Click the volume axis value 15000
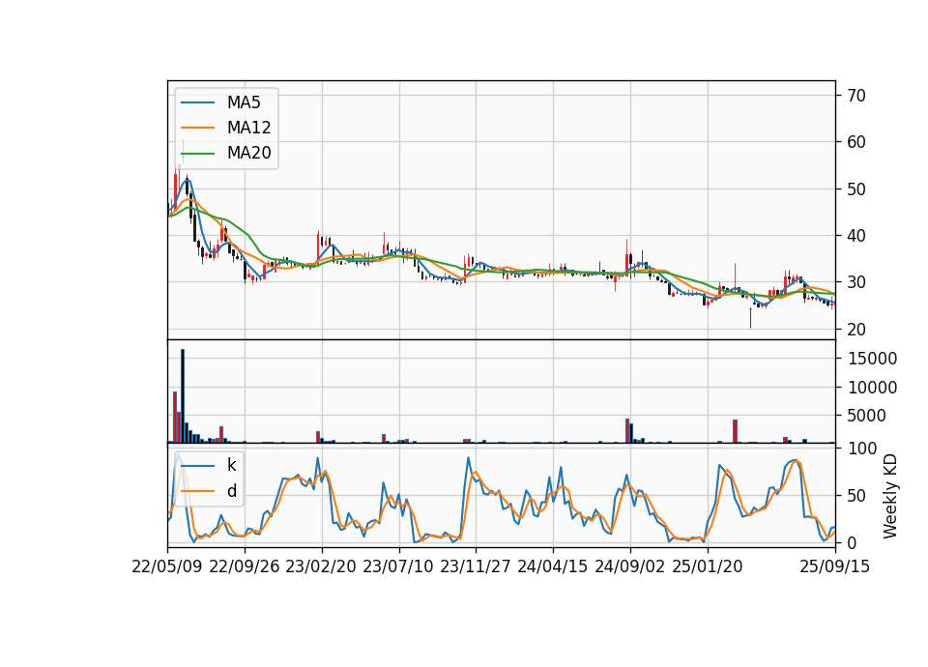928x667 pixels. (872, 359)
